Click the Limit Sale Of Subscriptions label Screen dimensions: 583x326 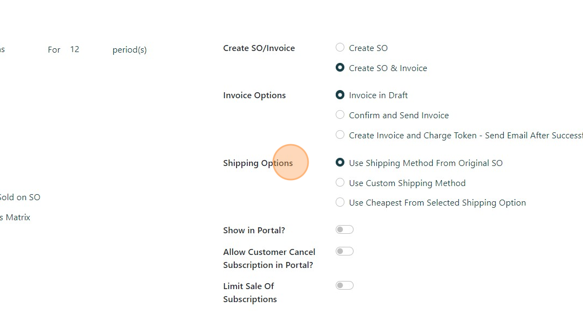click(249, 292)
